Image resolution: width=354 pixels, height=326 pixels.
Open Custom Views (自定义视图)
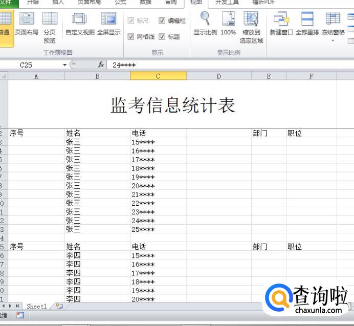coord(80,24)
